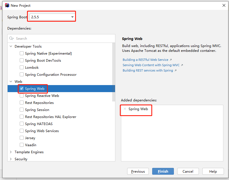Click the dependencies Search field
Screen dimensions: 229x180
click(61, 39)
